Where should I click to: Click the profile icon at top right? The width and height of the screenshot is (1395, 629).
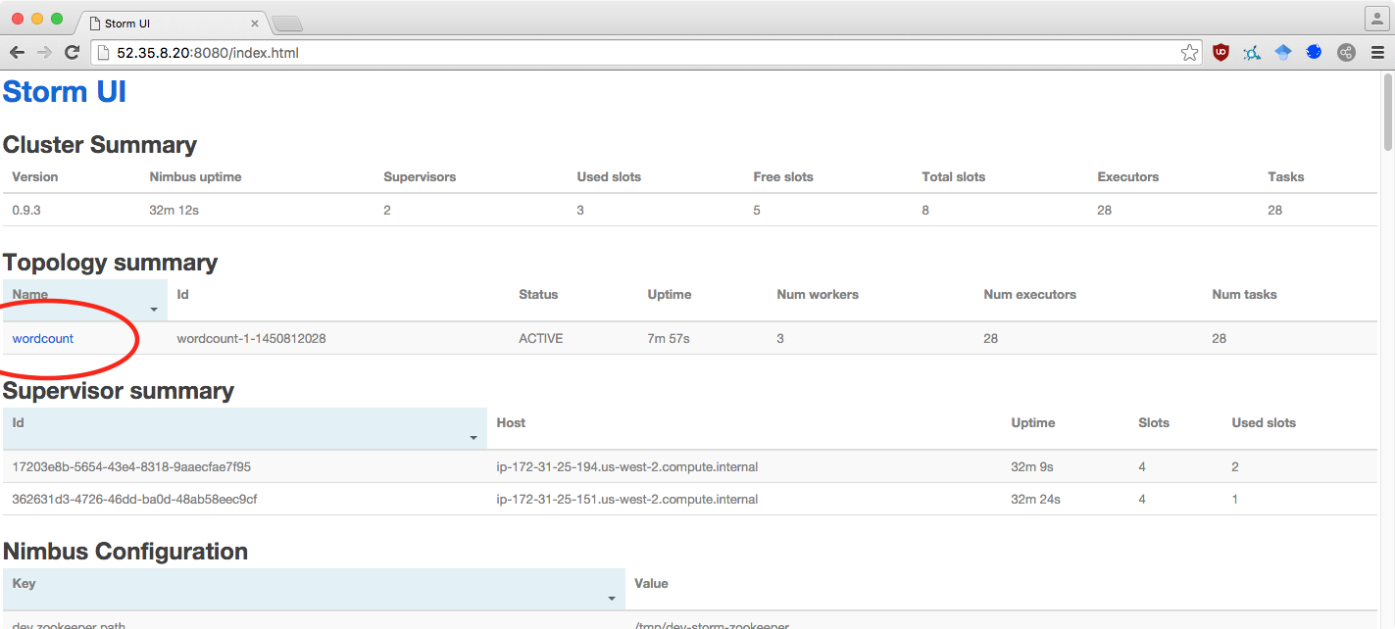[1375, 18]
